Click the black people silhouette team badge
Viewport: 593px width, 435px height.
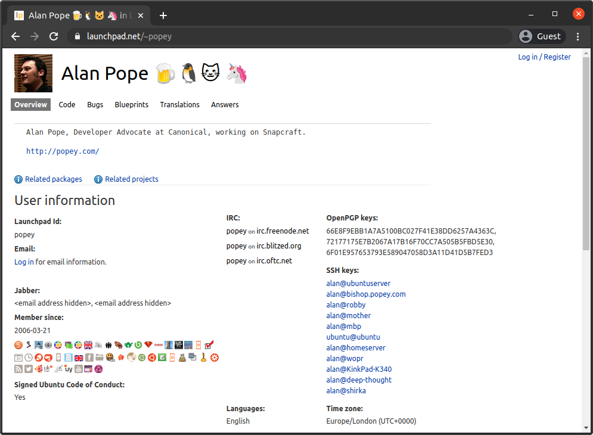[108, 345]
